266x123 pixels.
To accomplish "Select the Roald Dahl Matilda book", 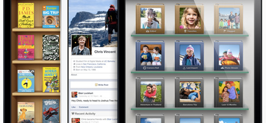I will tap(26, 48).
